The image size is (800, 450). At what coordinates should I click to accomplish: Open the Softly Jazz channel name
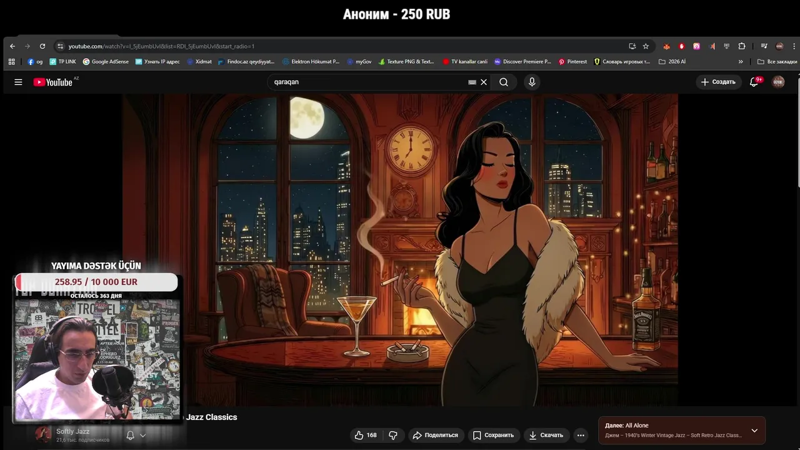click(x=72, y=431)
